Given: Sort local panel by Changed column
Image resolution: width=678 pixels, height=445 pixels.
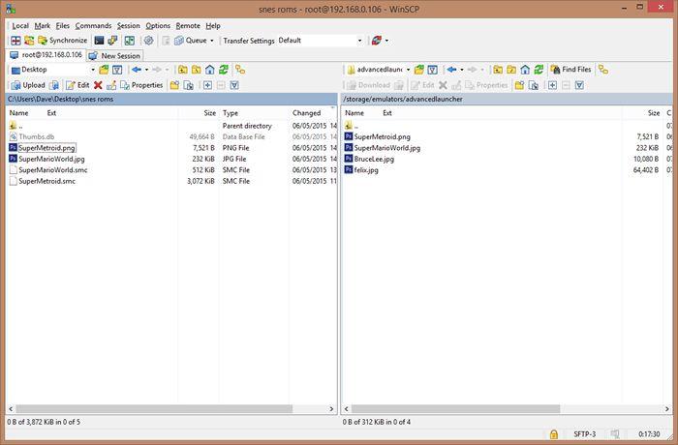Looking at the screenshot, I should click(309, 113).
